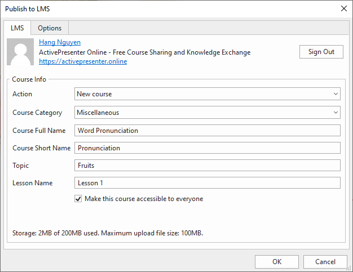The height and width of the screenshot is (272, 353).
Task: Click the Course Category label
Action: [x=37, y=113]
